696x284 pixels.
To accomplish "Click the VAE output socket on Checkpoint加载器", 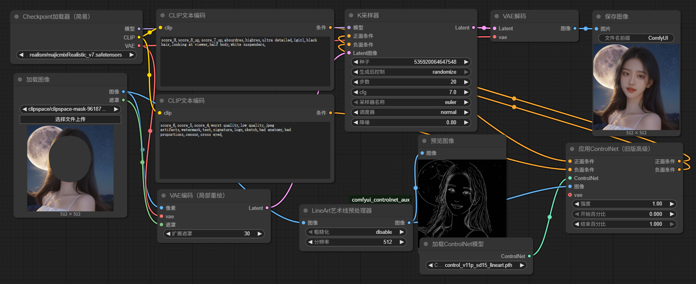I will tap(139, 46).
